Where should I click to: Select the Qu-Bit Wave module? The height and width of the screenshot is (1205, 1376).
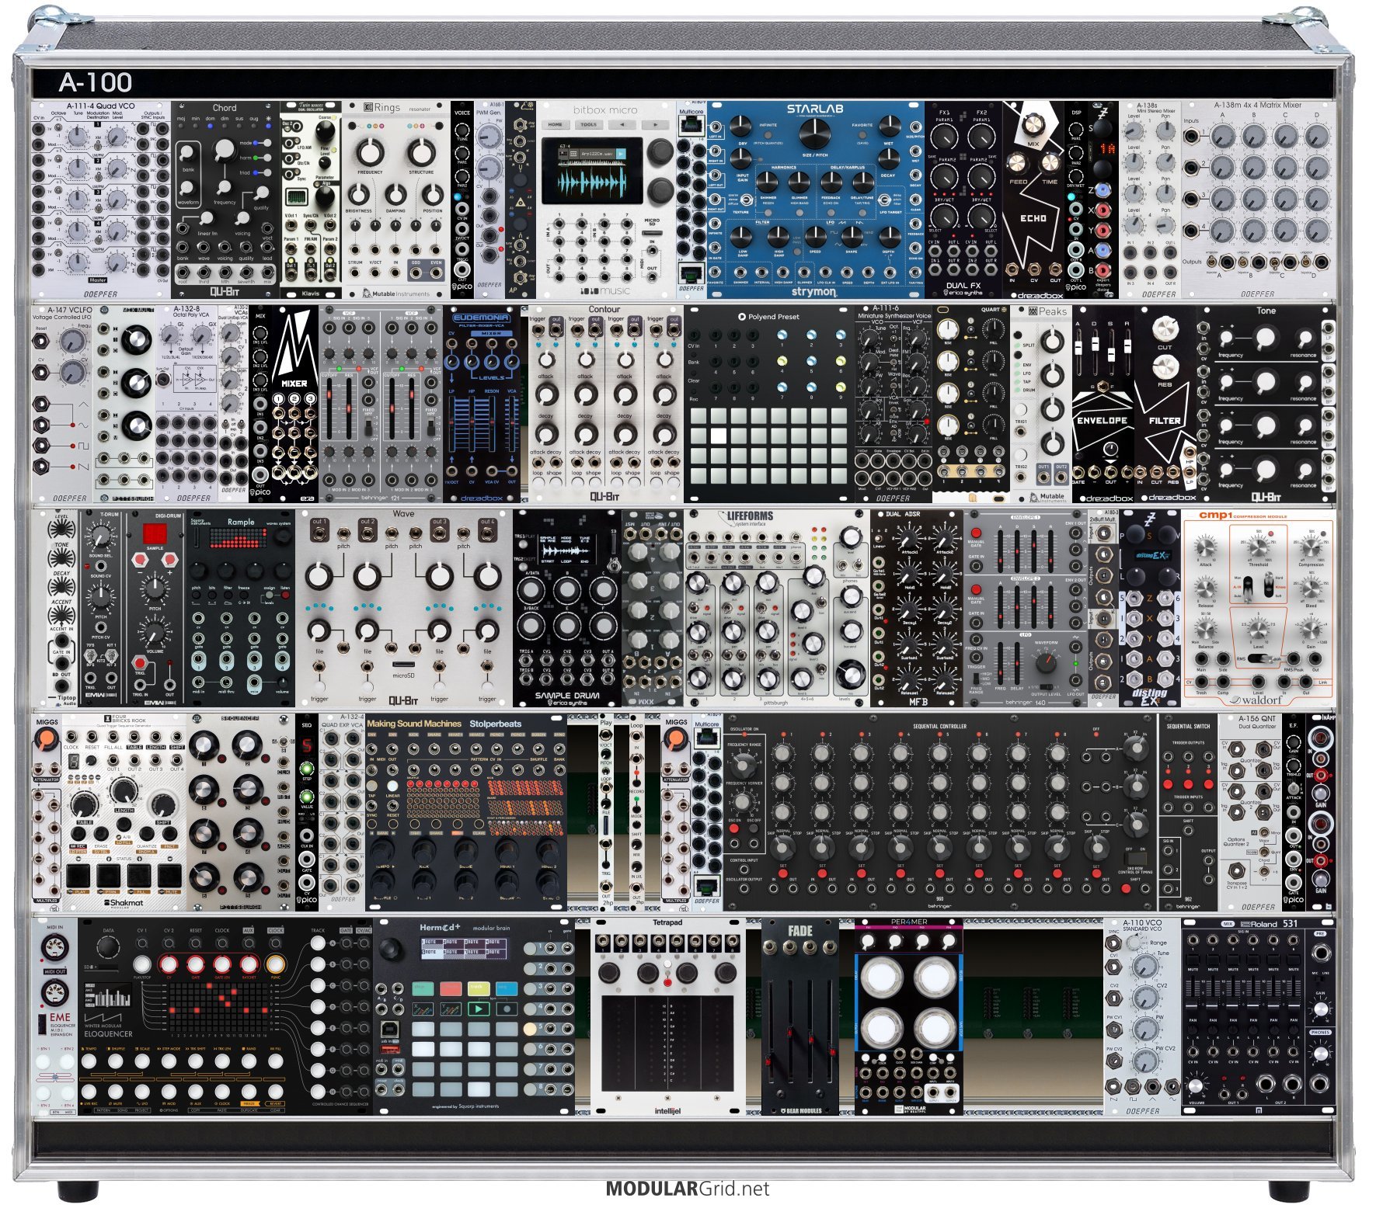coord(404,608)
